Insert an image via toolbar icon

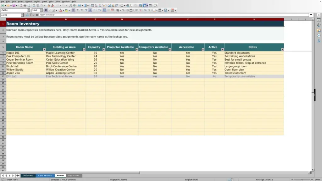point(109,5)
